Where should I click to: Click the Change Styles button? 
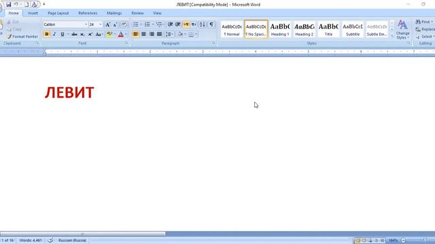coord(403,30)
